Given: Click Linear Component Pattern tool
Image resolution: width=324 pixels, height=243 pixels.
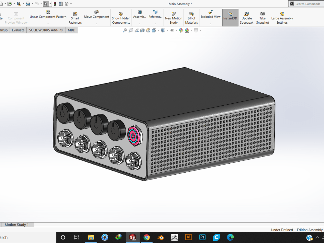Looking at the screenshot, I should [48, 15].
